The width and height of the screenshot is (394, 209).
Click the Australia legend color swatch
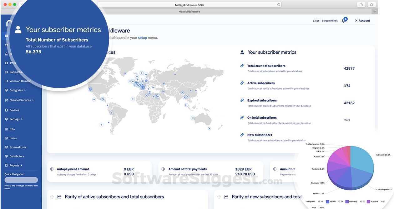369,202
